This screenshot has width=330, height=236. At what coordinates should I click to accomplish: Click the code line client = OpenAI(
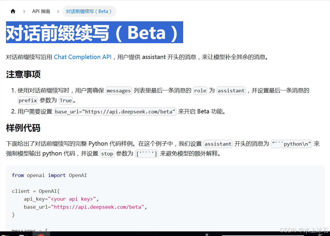[x=36, y=191]
